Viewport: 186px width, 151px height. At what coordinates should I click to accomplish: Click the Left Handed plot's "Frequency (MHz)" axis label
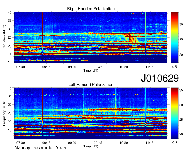[4, 113]
